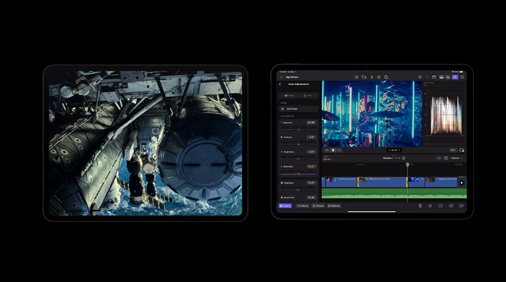Tap the microphone voiceover icon
506x282 pixels.
pyautogui.click(x=371, y=77)
